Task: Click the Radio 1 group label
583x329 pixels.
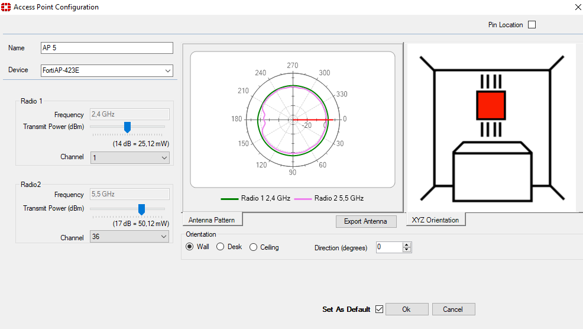Action: click(x=31, y=101)
